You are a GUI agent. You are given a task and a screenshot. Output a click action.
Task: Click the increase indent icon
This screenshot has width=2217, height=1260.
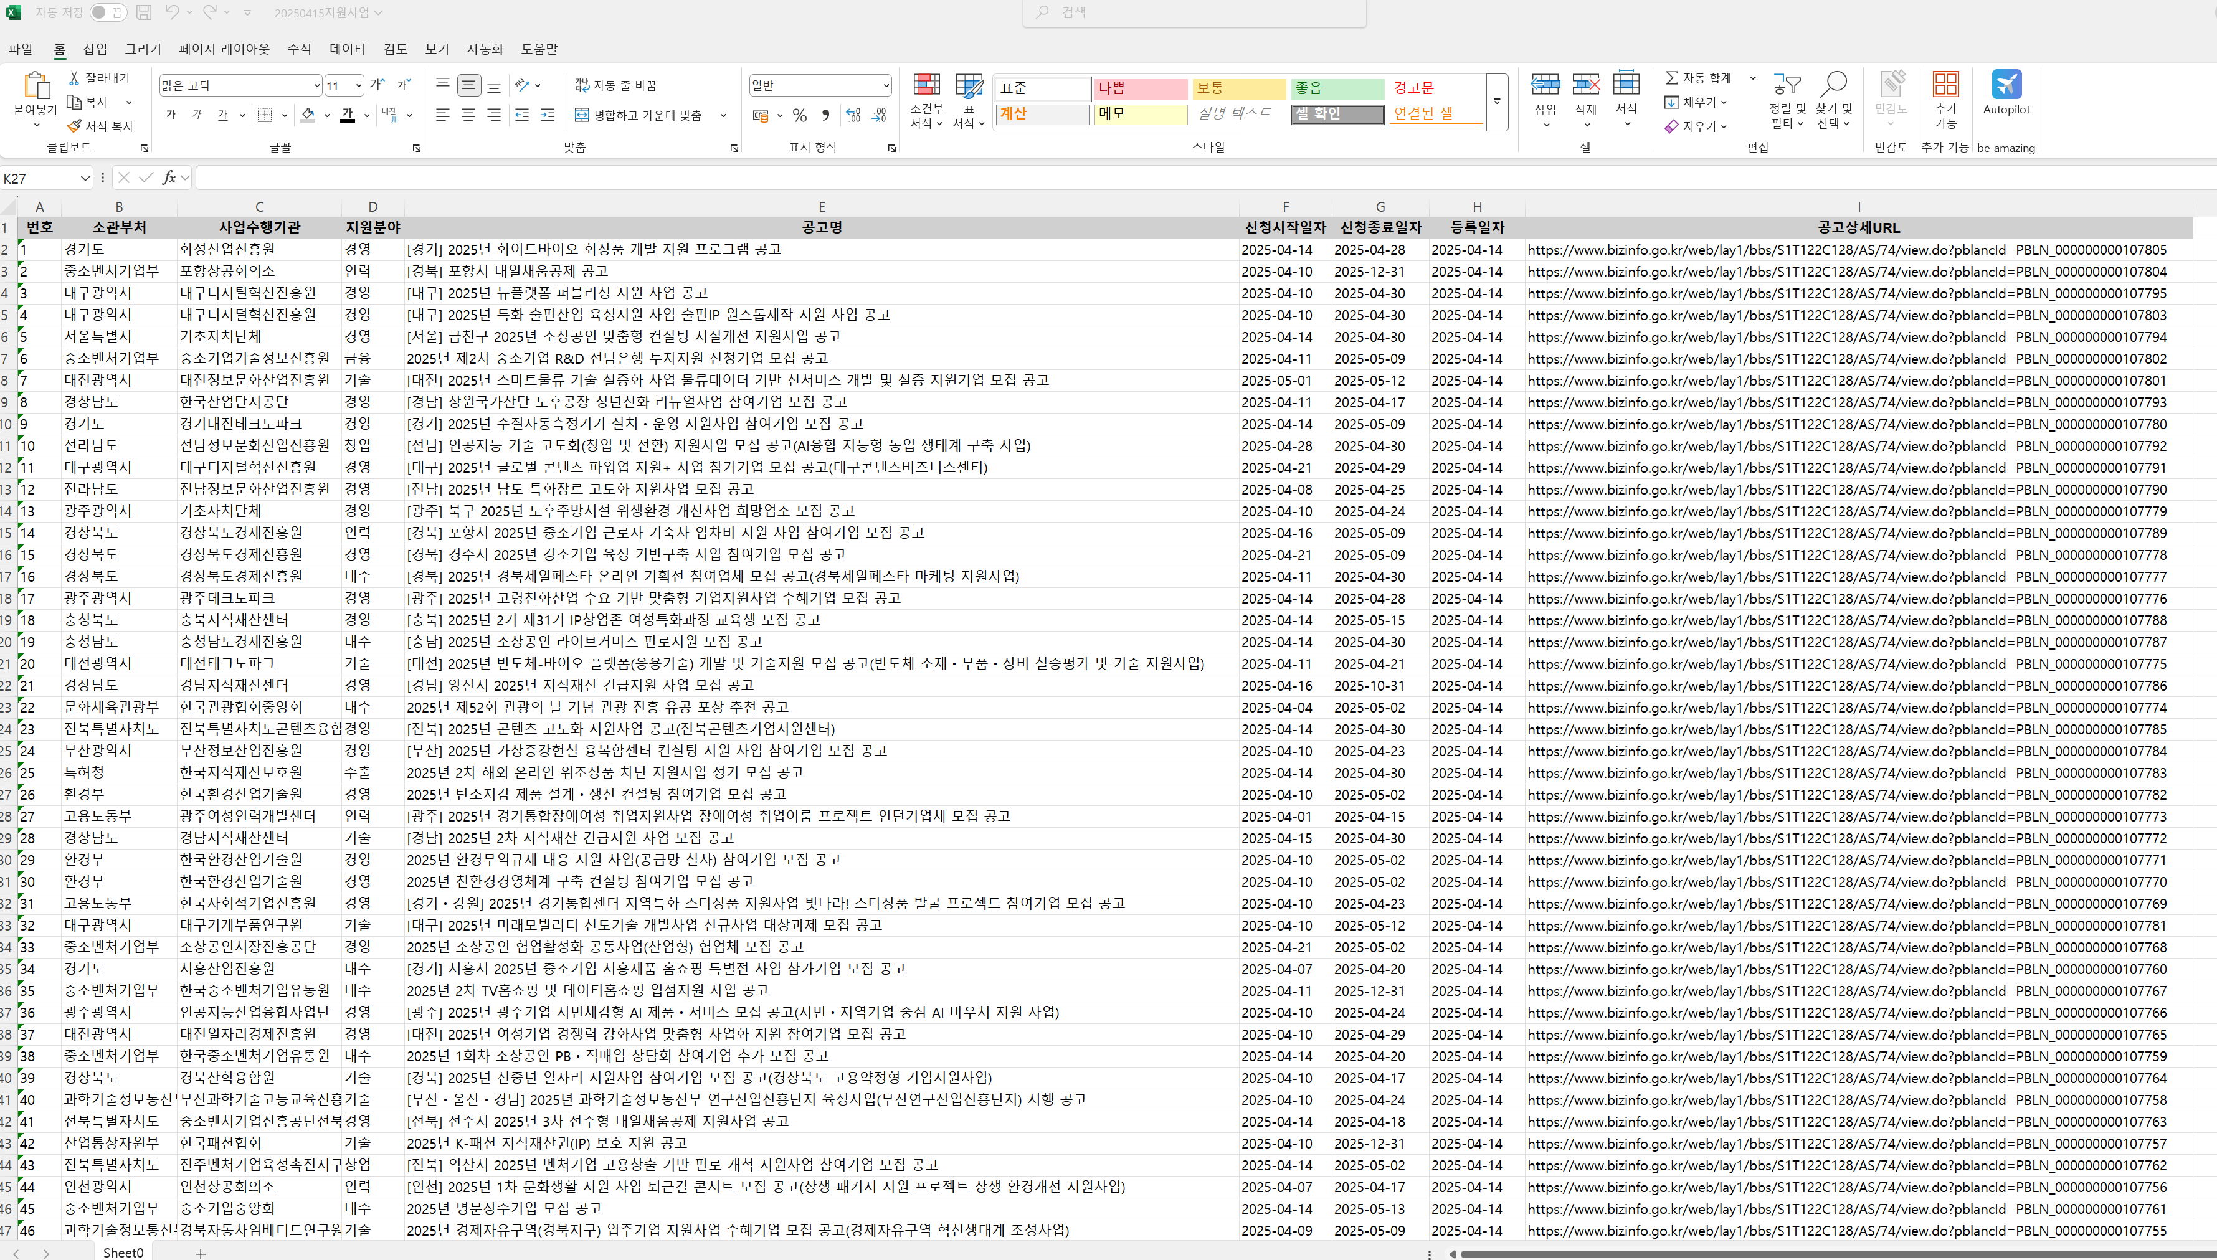coord(547,115)
